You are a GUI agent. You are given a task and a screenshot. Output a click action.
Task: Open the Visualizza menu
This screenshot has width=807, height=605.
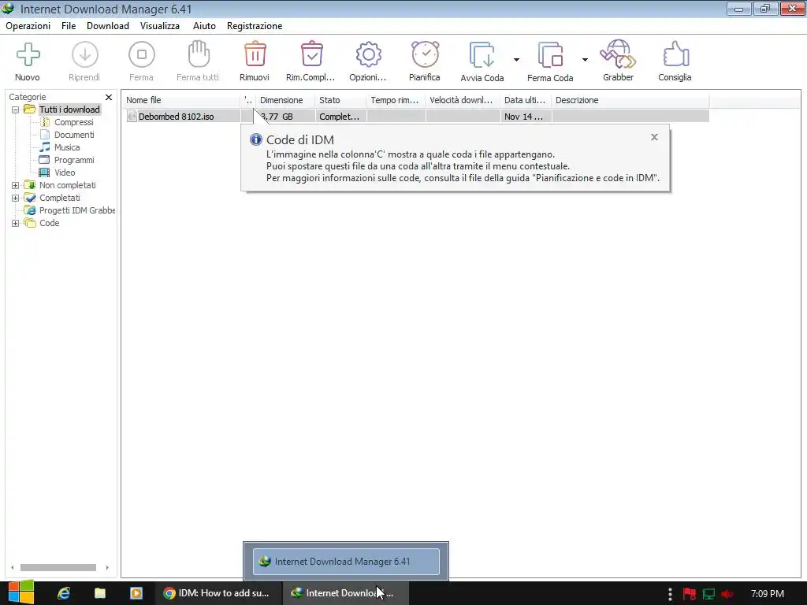[159, 26]
